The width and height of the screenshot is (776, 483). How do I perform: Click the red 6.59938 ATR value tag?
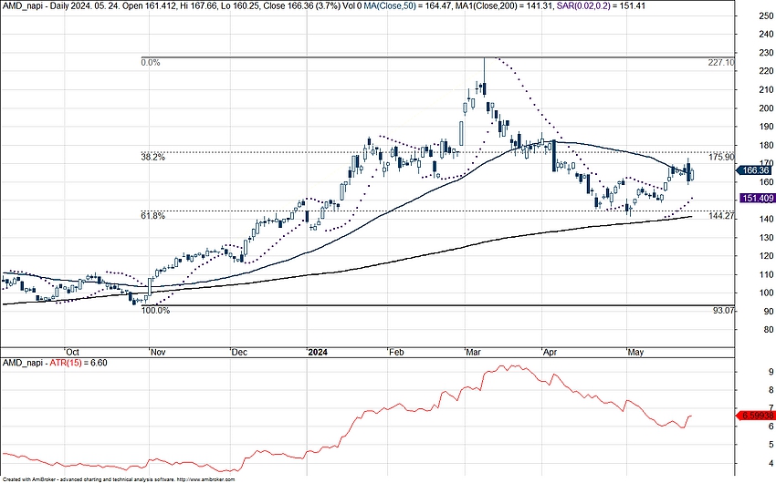756,416
